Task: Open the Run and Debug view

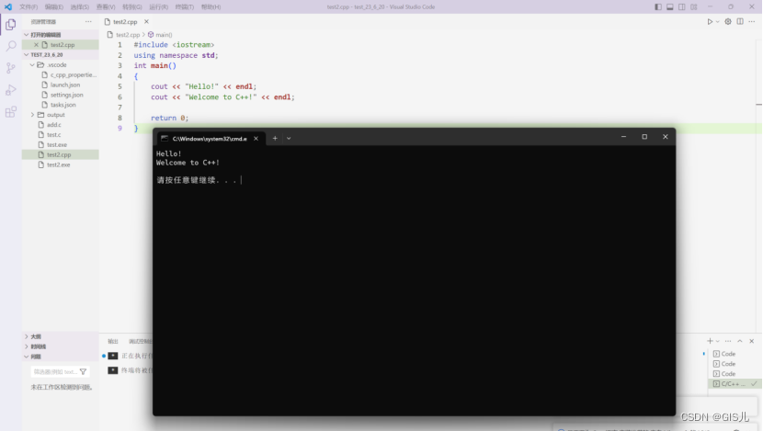Action: [11, 90]
